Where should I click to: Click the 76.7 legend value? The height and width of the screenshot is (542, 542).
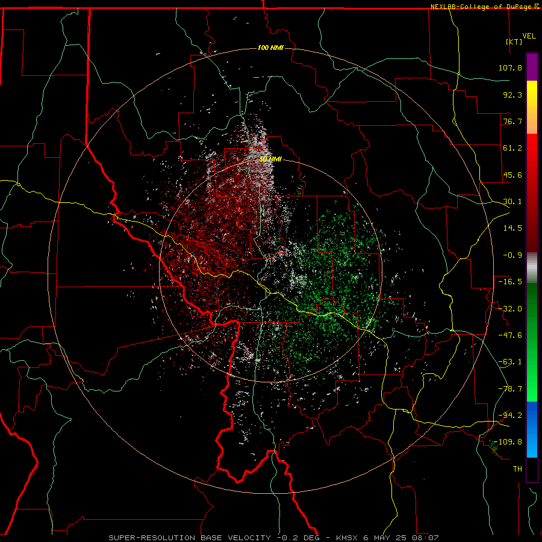[x=512, y=121]
